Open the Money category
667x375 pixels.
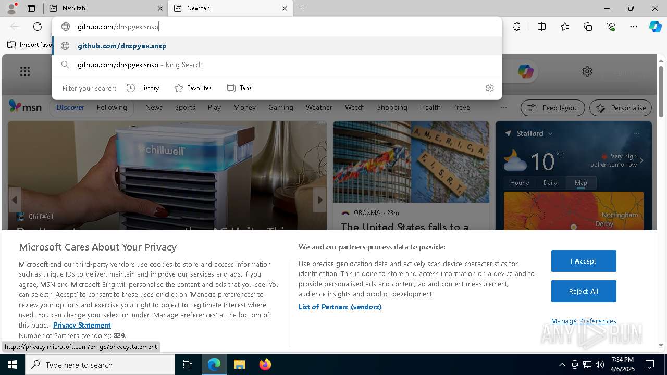point(244,107)
